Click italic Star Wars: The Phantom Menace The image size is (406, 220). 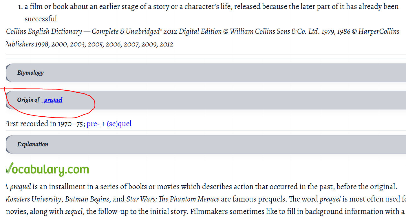pyautogui.click(x=173, y=199)
